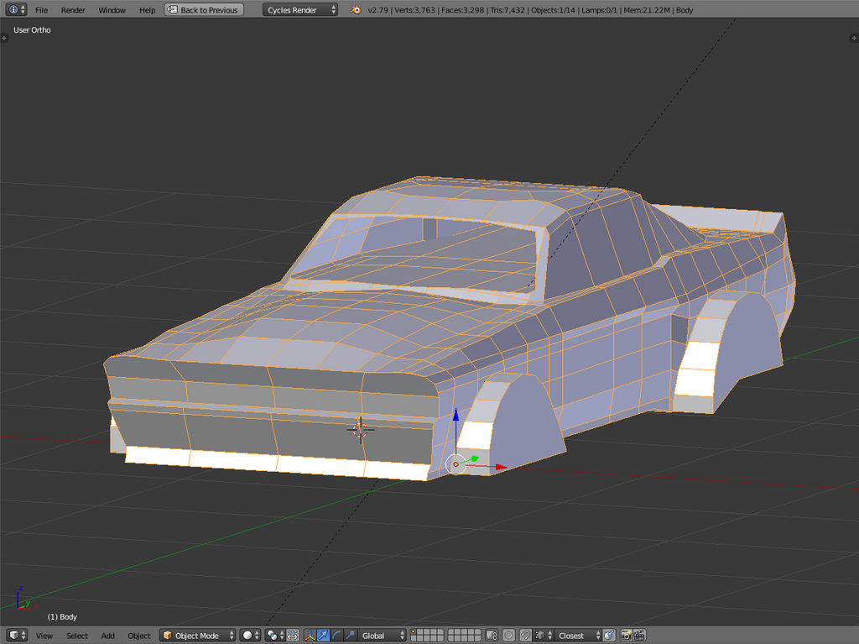Viewport: 859px width, 644px height.
Task: Toggle snap during transform magnet
Action: point(524,636)
